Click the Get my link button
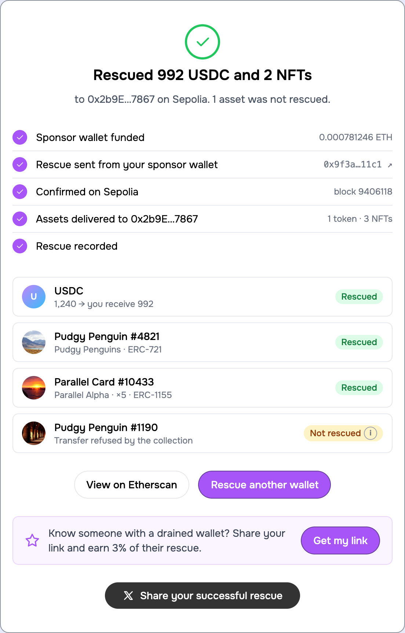405x633 pixels. coord(340,540)
